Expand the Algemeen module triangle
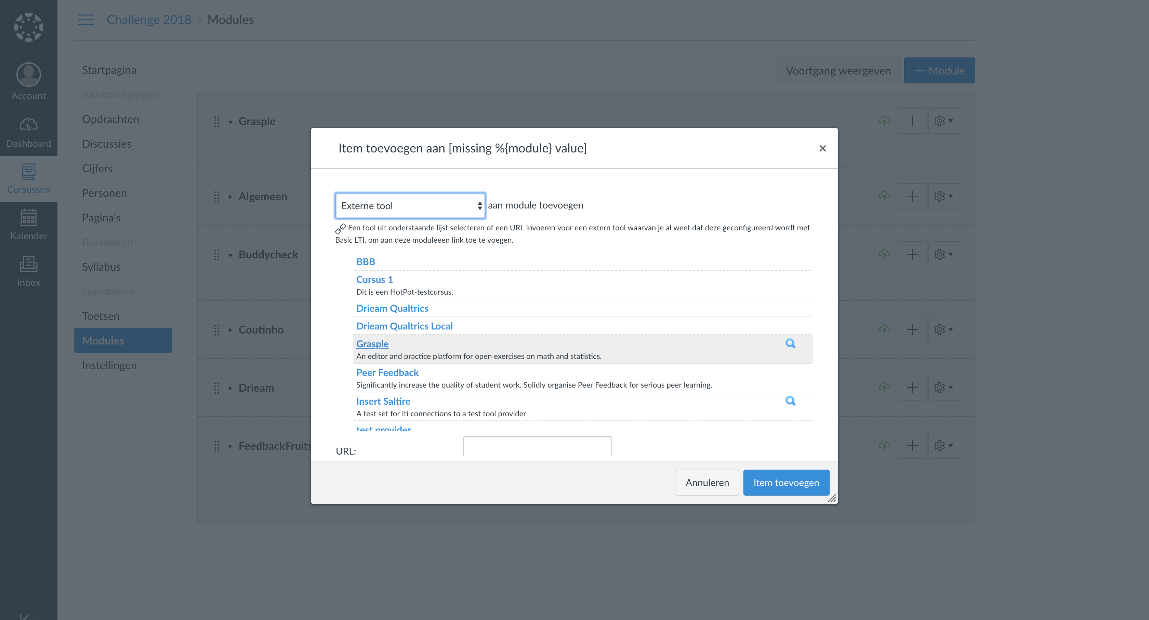The image size is (1149, 620). pos(230,197)
